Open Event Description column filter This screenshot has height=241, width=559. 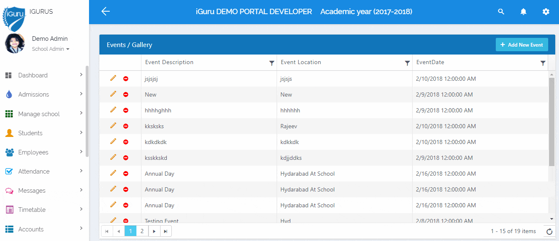tap(272, 63)
